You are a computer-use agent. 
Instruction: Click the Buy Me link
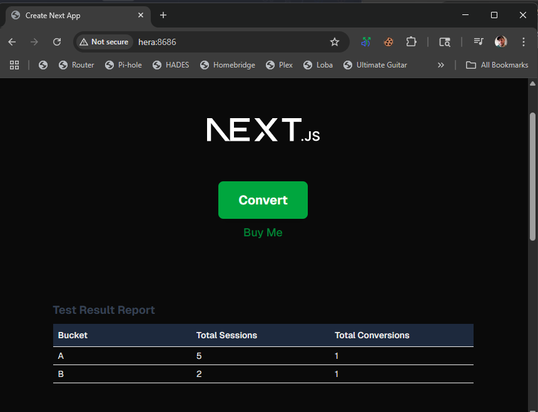pyautogui.click(x=263, y=233)
